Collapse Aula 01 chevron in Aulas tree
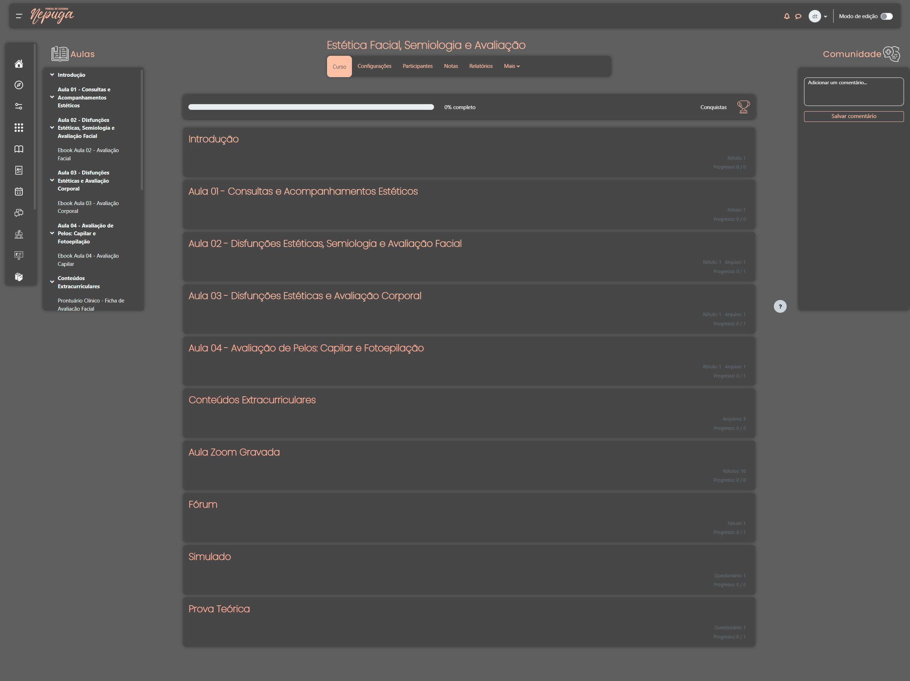The height and width of the screenshot is (681, 910). [x=52, y=97]
